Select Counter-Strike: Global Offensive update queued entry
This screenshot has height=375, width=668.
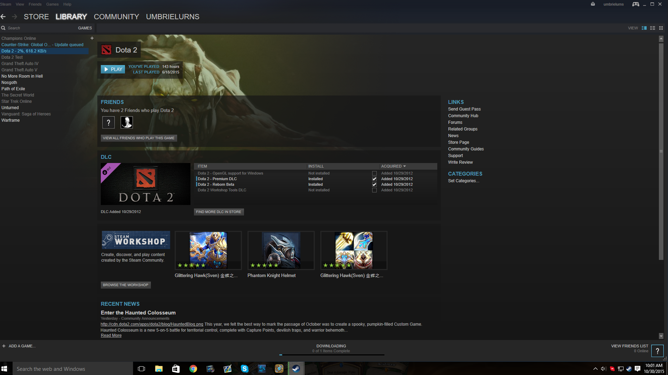(x=42, y=45)
